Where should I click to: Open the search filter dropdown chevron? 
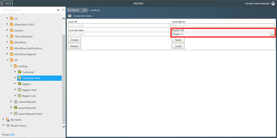(58, 10)
